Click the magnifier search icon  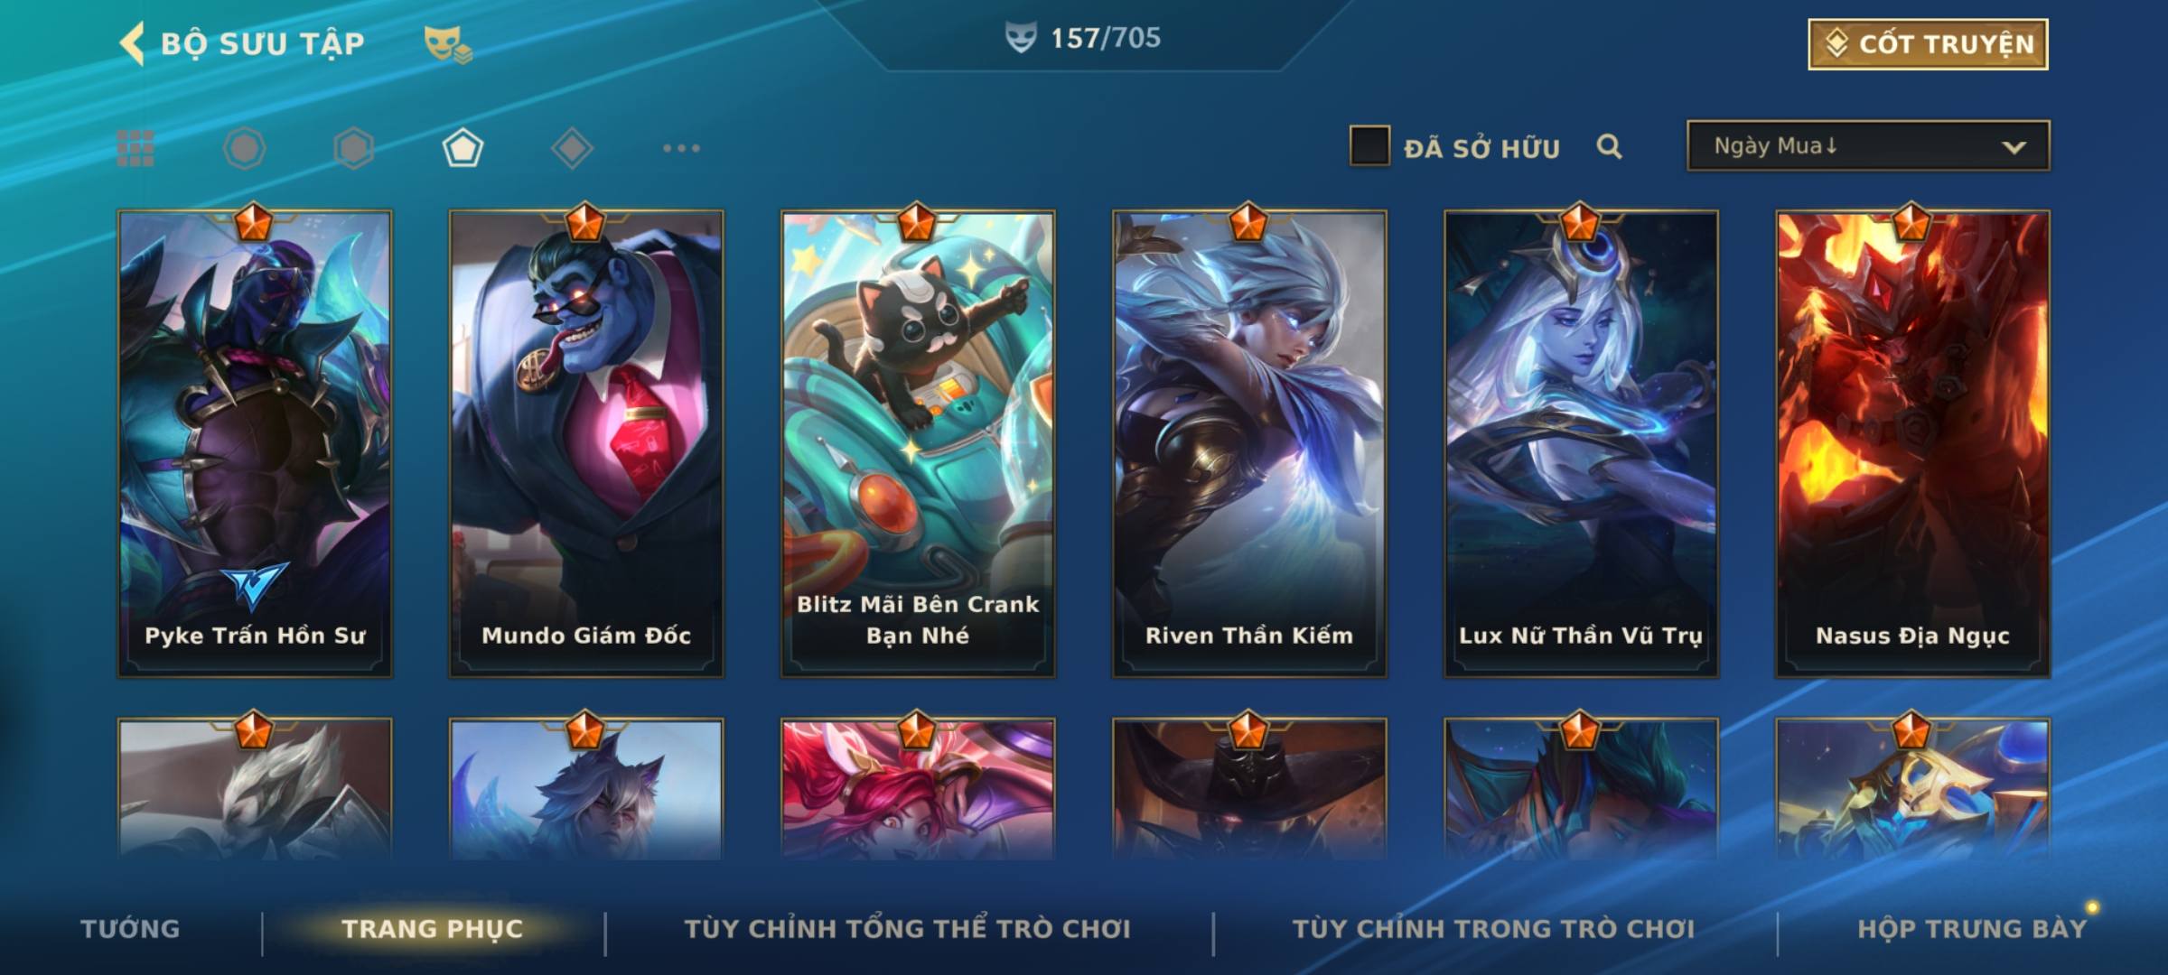tap(1609, 146)
